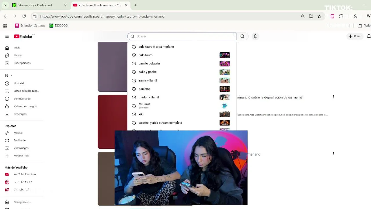The image size is (371, 209).
Task: Expand the Tú section
Action: pos(8,76)
